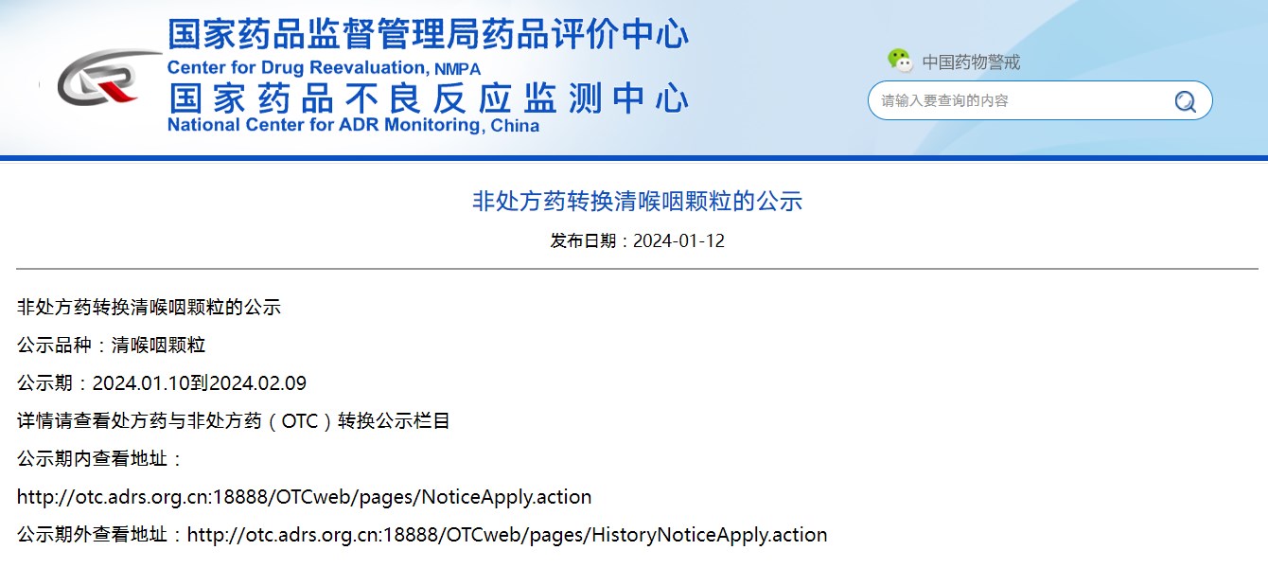Click the gray divider under publish date

point(637,269)
